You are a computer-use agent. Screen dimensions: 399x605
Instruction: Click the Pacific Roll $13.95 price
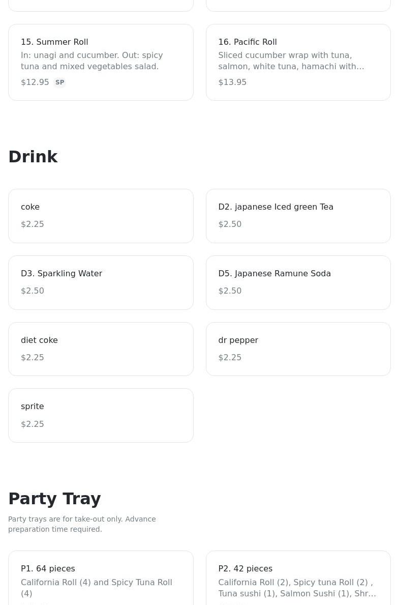point(232,82)
